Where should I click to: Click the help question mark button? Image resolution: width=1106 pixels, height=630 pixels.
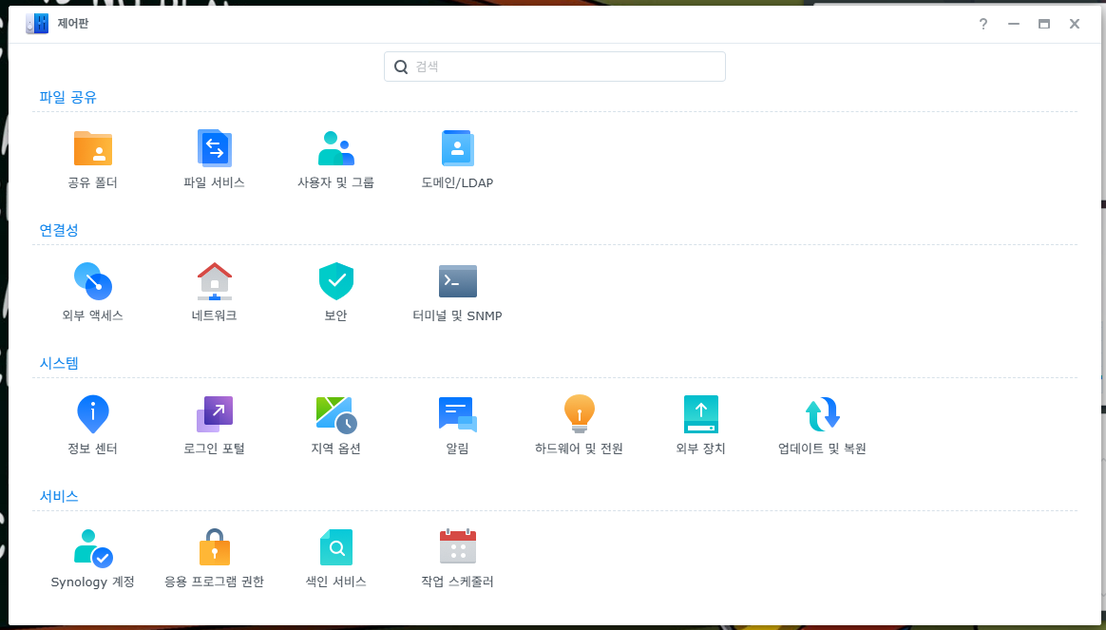point(983,24)
